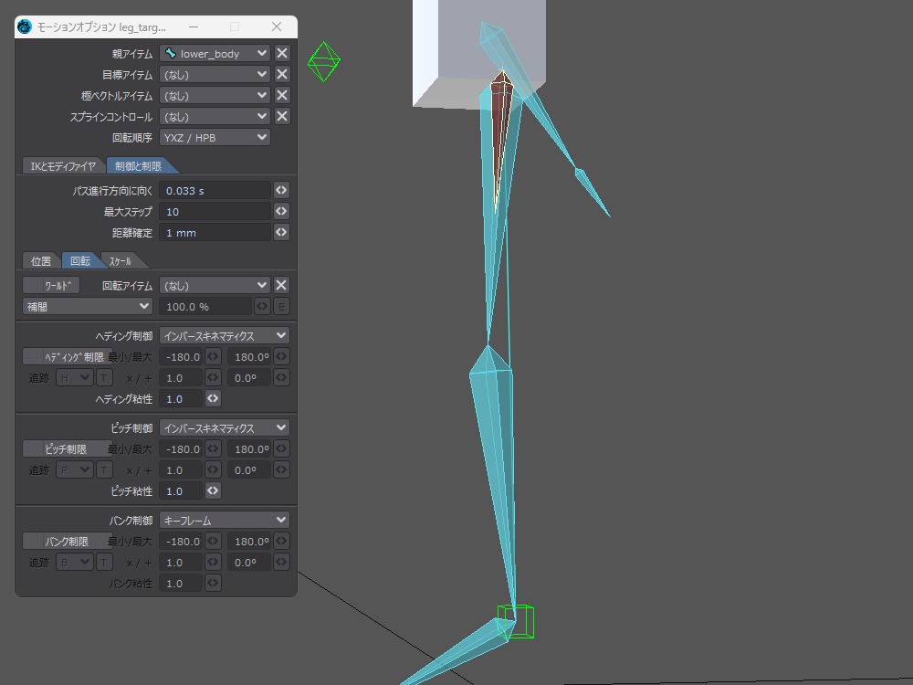Toggle the バンク制限 bank limits button
Viewport: 913px width, 685px height.
(64, 542)
